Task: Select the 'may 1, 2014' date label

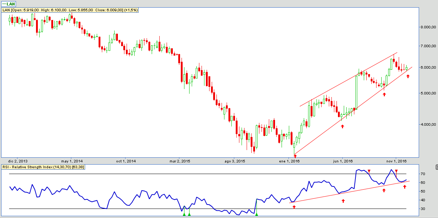Action: coord(72,161)
